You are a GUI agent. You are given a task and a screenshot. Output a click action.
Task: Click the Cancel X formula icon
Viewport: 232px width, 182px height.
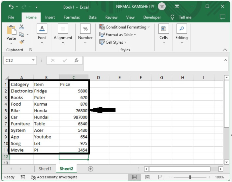53,61
